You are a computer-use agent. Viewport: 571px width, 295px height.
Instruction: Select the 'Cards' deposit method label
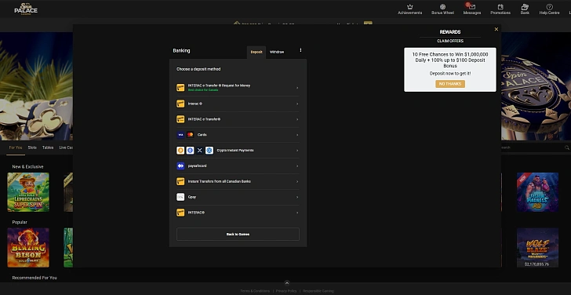(x=202, y=135)
